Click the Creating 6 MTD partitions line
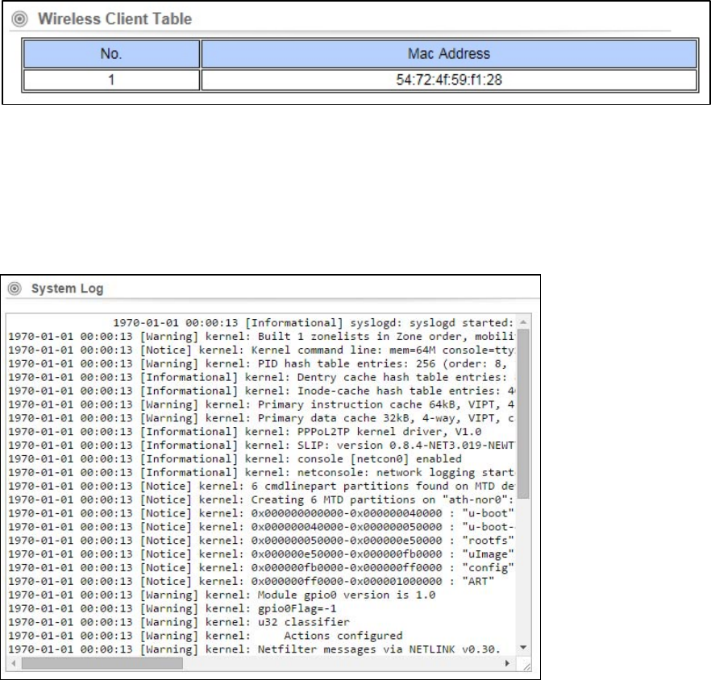This screenshot has width=711, height=680. 261,500
